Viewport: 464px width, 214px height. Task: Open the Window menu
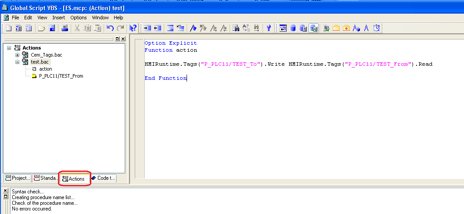point(101,18)
